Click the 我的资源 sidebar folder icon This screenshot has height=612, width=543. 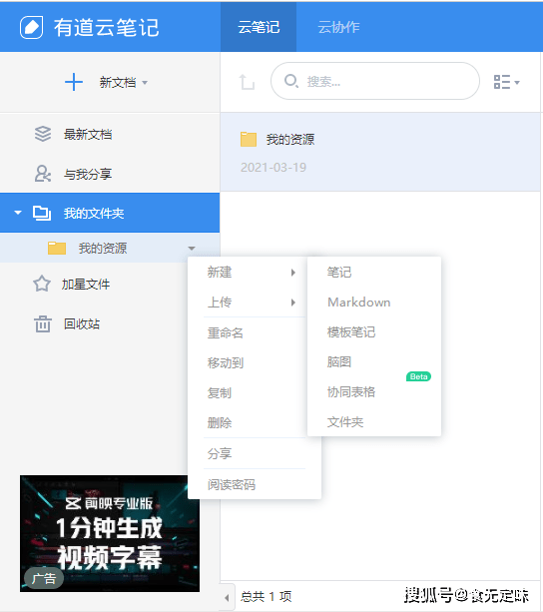(x=57, y=248)
